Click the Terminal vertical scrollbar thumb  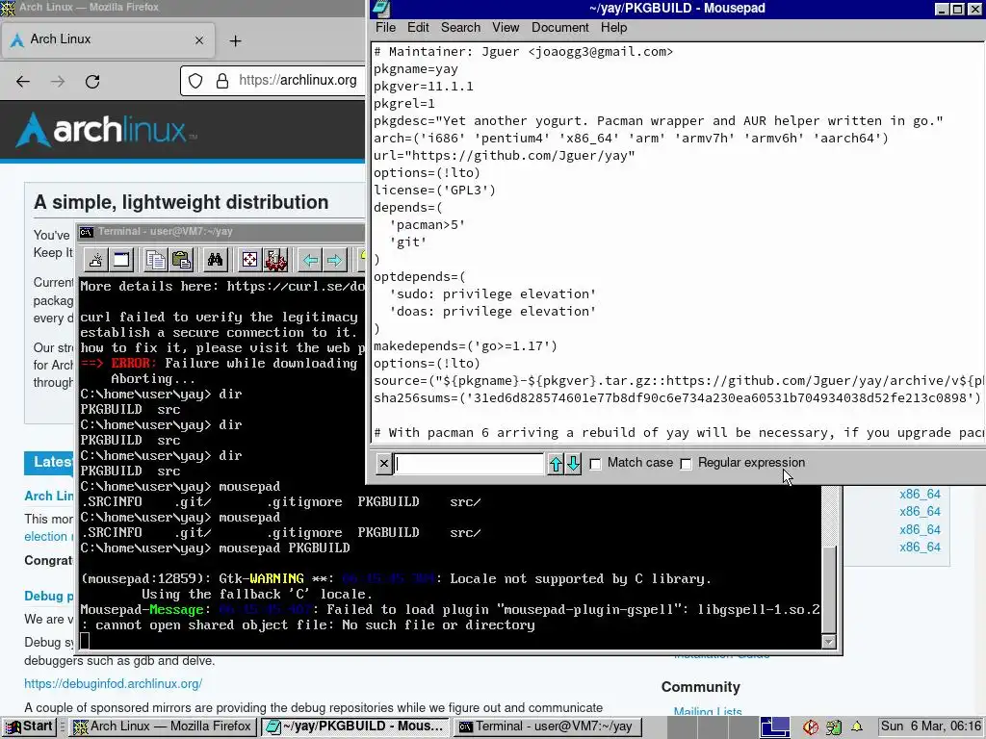pos(829,590)
